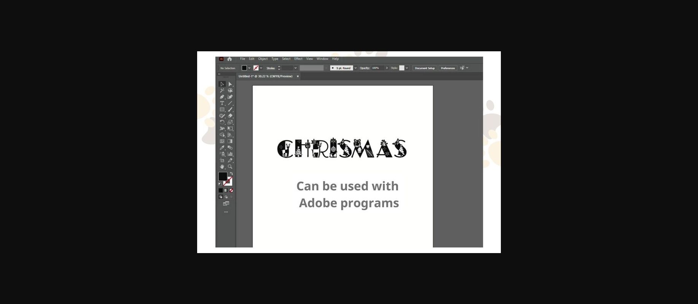Select the Width tool
Image resolution: width=698 pixels, height=304 pixels.
tap(222, 128)
